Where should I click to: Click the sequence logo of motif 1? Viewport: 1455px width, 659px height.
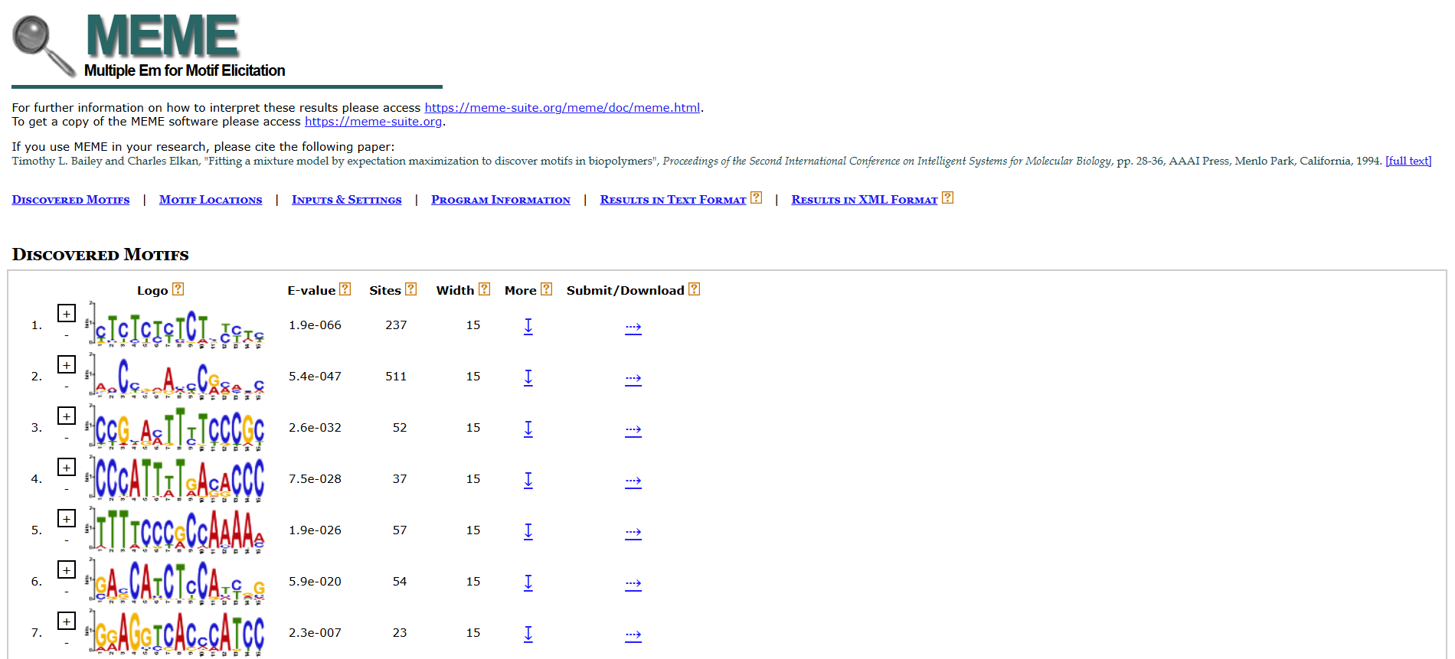175,326
